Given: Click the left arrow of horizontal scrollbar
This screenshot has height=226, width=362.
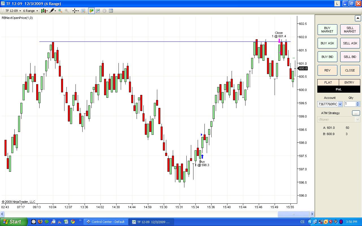Looking at the screenshot, I should point(3,214).
